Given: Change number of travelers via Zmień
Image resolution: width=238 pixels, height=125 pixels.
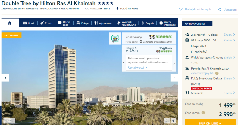Looking at the screenshot, I should tap(229, 35).
